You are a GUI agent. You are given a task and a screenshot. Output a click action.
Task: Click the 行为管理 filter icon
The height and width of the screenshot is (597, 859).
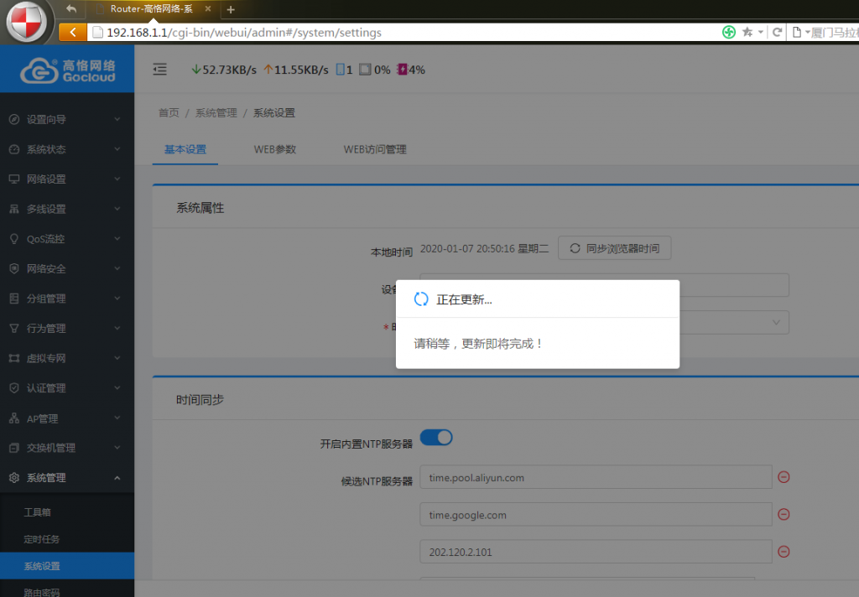pos(14,328)
